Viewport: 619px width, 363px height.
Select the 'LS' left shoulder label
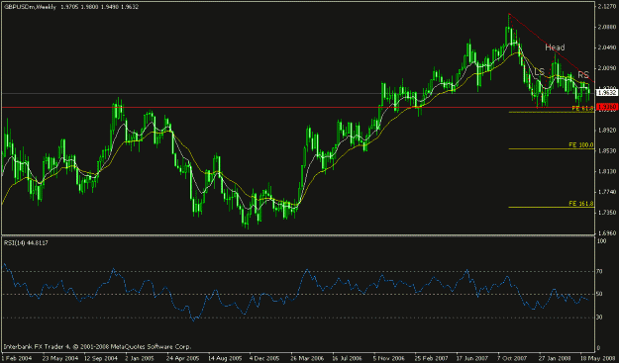(539, 71)
